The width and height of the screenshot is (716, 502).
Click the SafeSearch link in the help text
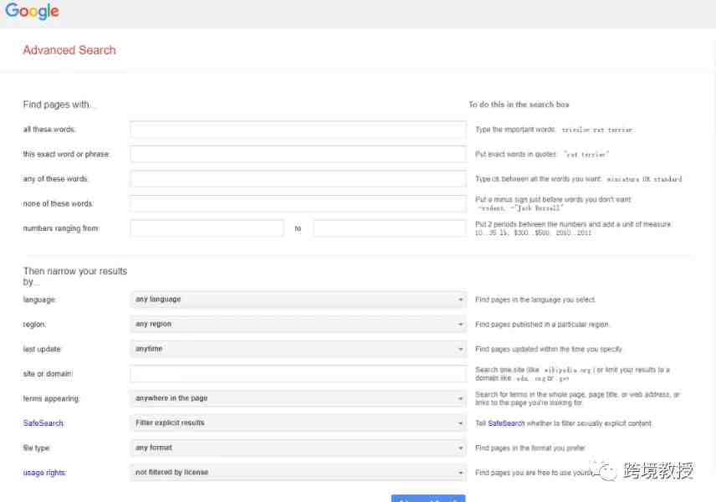(506, 423)
